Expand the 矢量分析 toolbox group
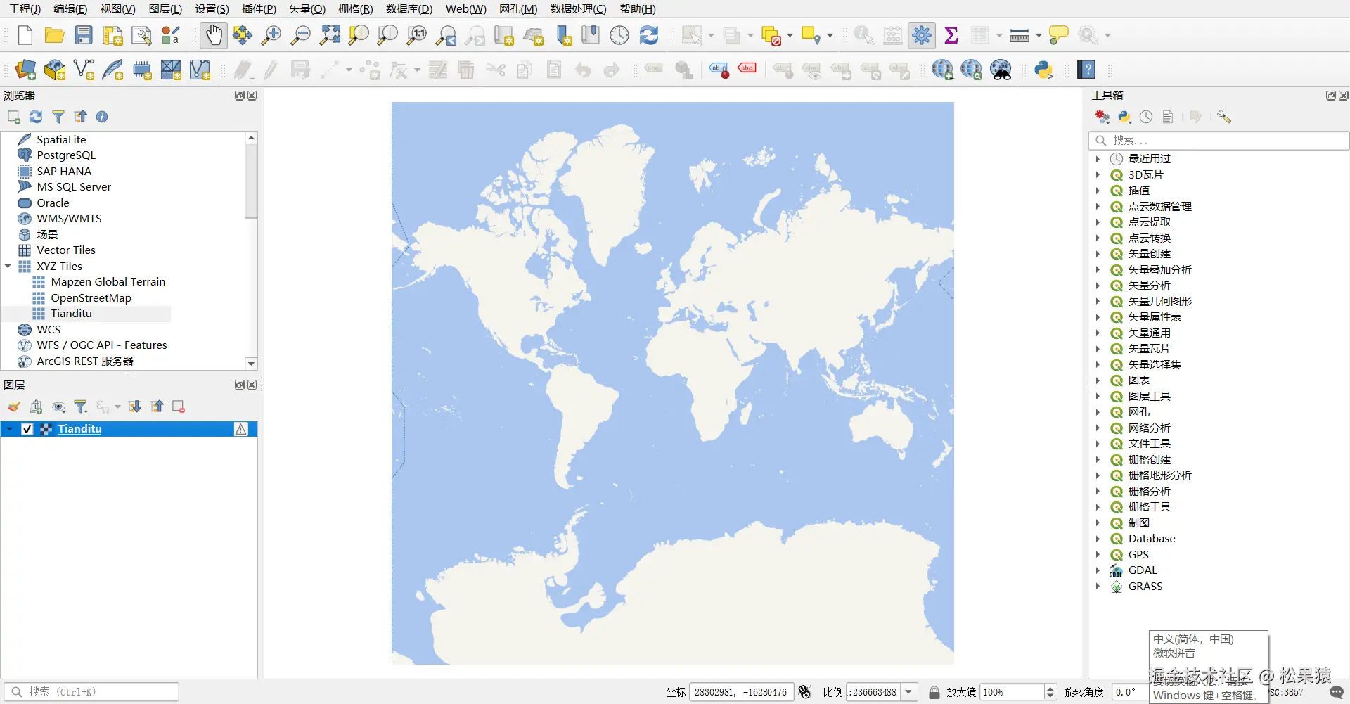 point(1098,286)
